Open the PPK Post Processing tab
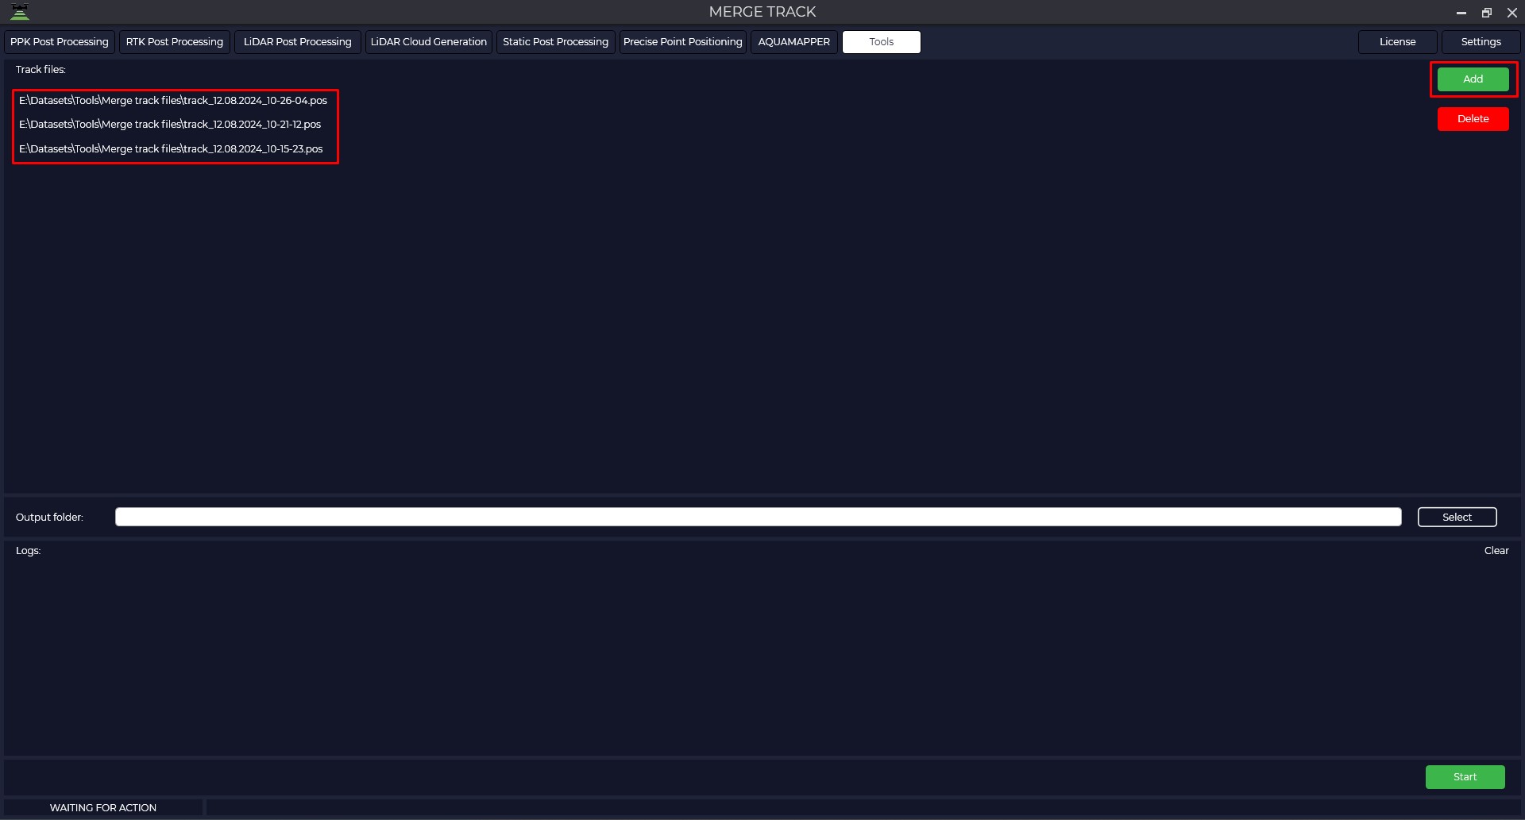 click(60, 42)
